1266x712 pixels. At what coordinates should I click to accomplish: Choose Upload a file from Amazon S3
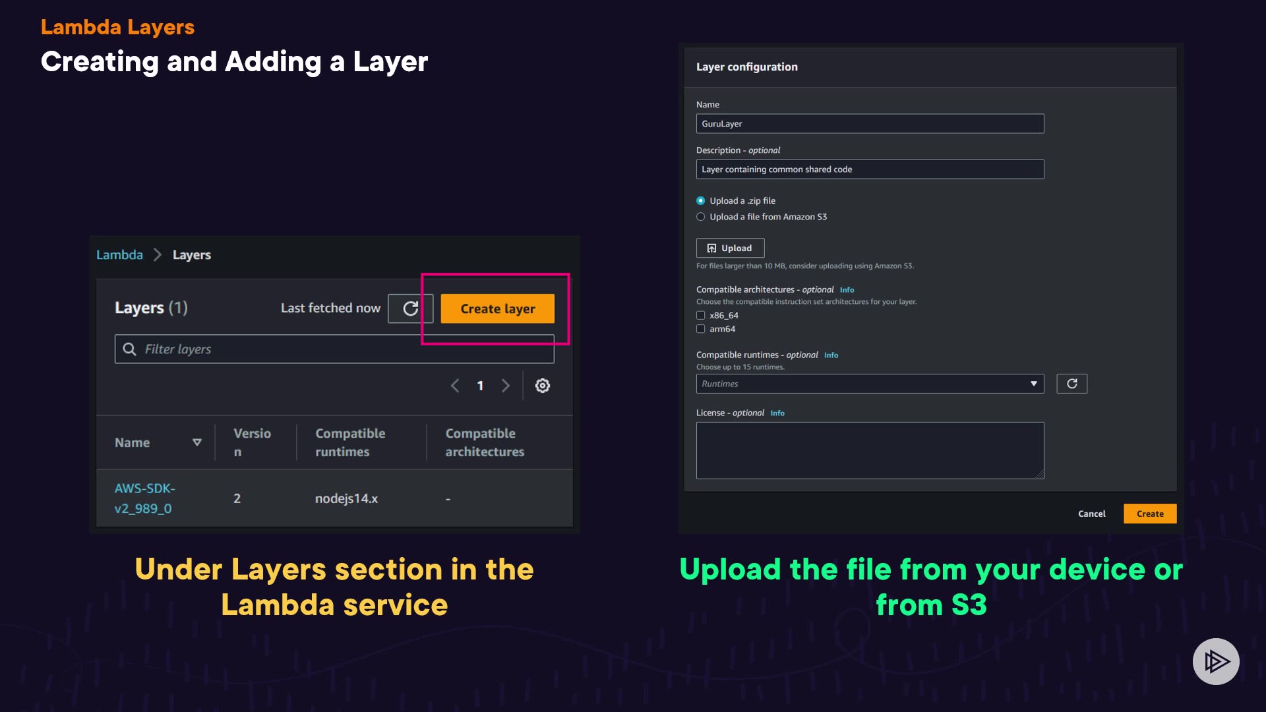(701, 217)
